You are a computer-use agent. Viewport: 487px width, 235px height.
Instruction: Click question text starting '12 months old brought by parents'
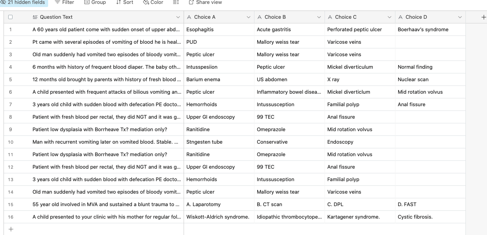click(x=106, y=80)
